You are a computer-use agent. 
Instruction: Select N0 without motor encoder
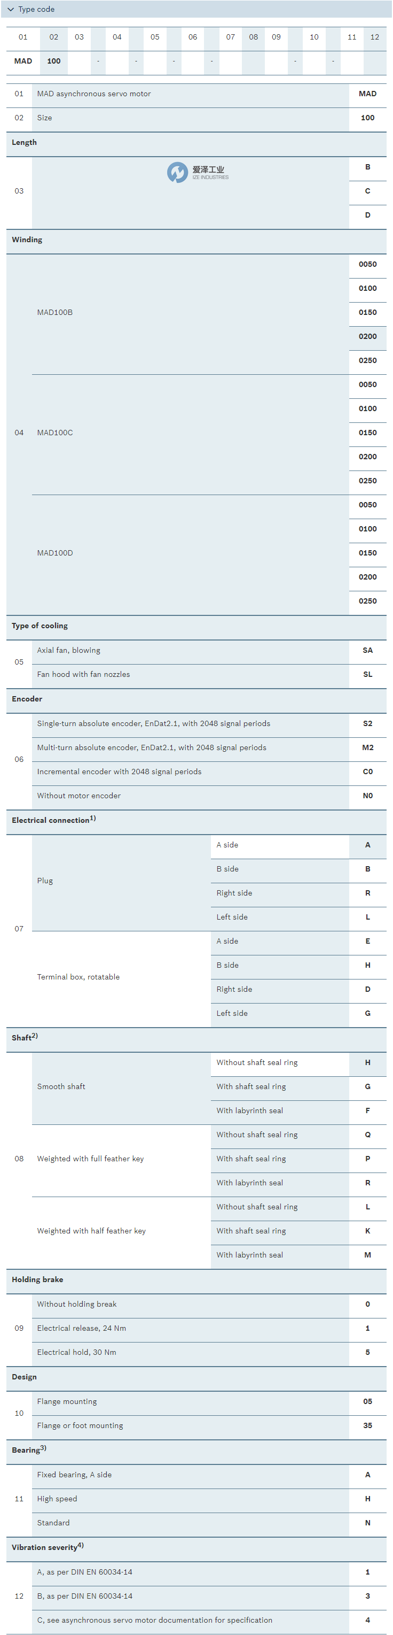pyautogui.click(x=368, y=796)
